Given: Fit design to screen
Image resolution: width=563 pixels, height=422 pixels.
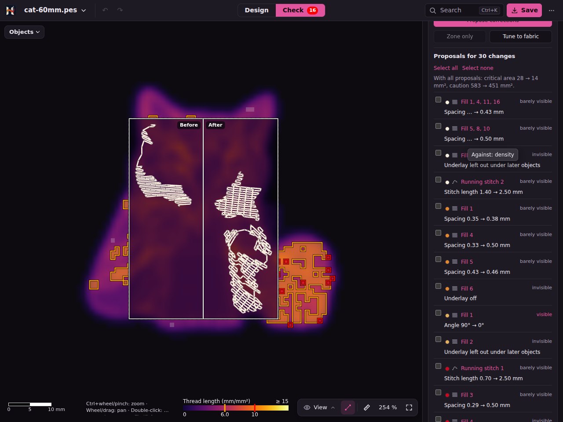Looking at the screenshot, I should tap(409, 407).
